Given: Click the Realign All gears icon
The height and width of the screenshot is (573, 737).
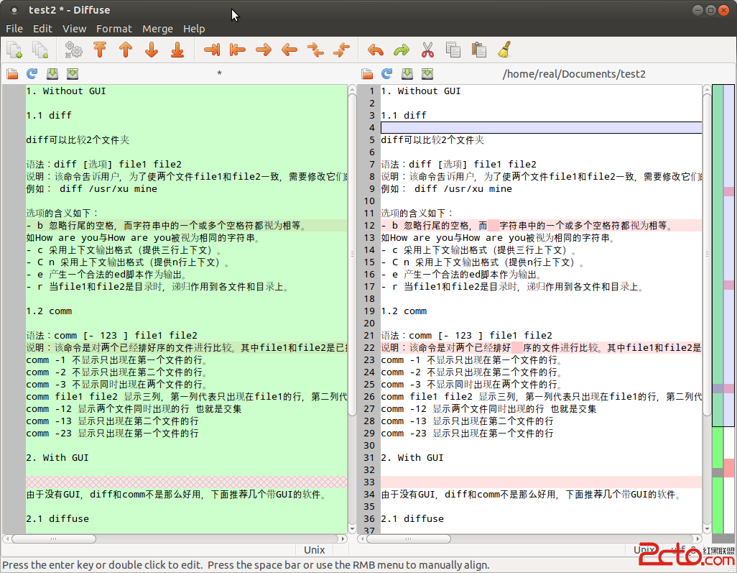Looking at the screenshot, I should pos(74,50).
